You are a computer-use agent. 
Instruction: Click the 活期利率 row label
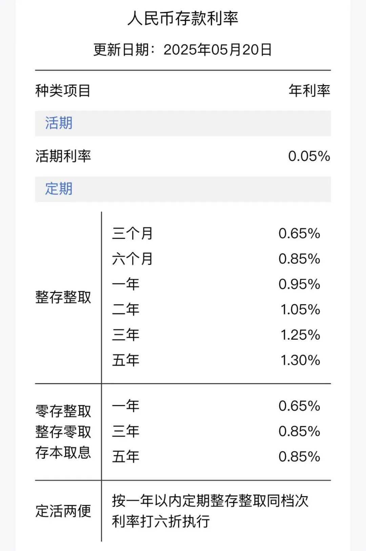[63, 156]
